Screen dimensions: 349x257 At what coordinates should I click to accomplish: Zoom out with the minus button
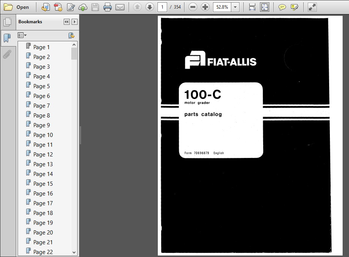coord(193,7)
